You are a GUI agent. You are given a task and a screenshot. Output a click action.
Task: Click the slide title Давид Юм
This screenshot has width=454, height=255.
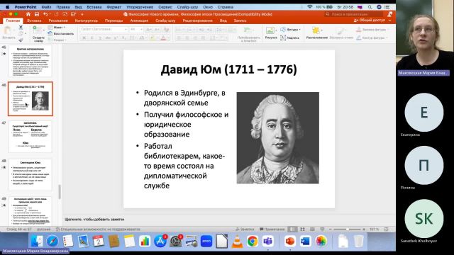[228, 69]
